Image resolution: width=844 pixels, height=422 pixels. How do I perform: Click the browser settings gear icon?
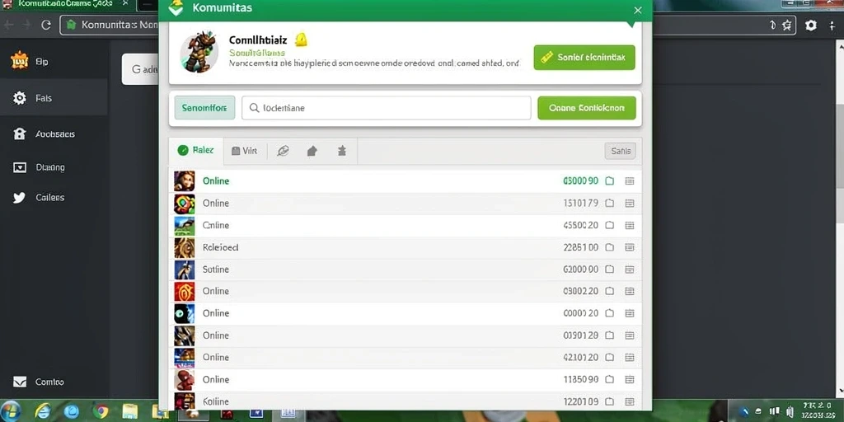(811, 25)
